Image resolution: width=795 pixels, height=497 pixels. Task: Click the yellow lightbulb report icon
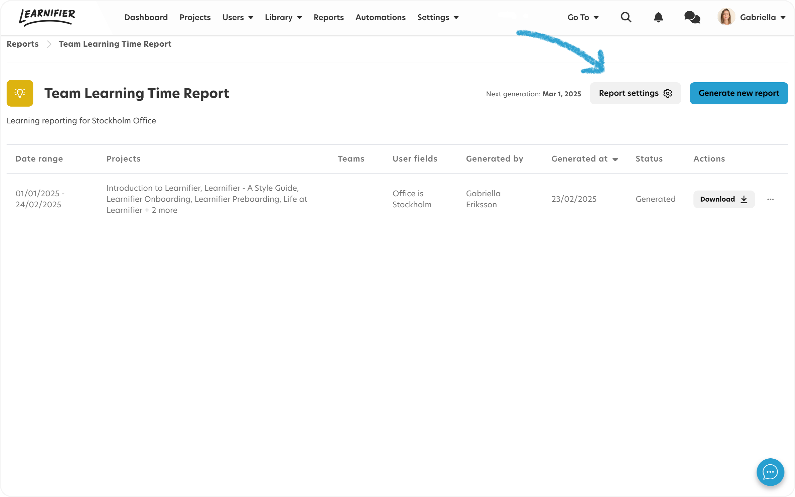20,93
